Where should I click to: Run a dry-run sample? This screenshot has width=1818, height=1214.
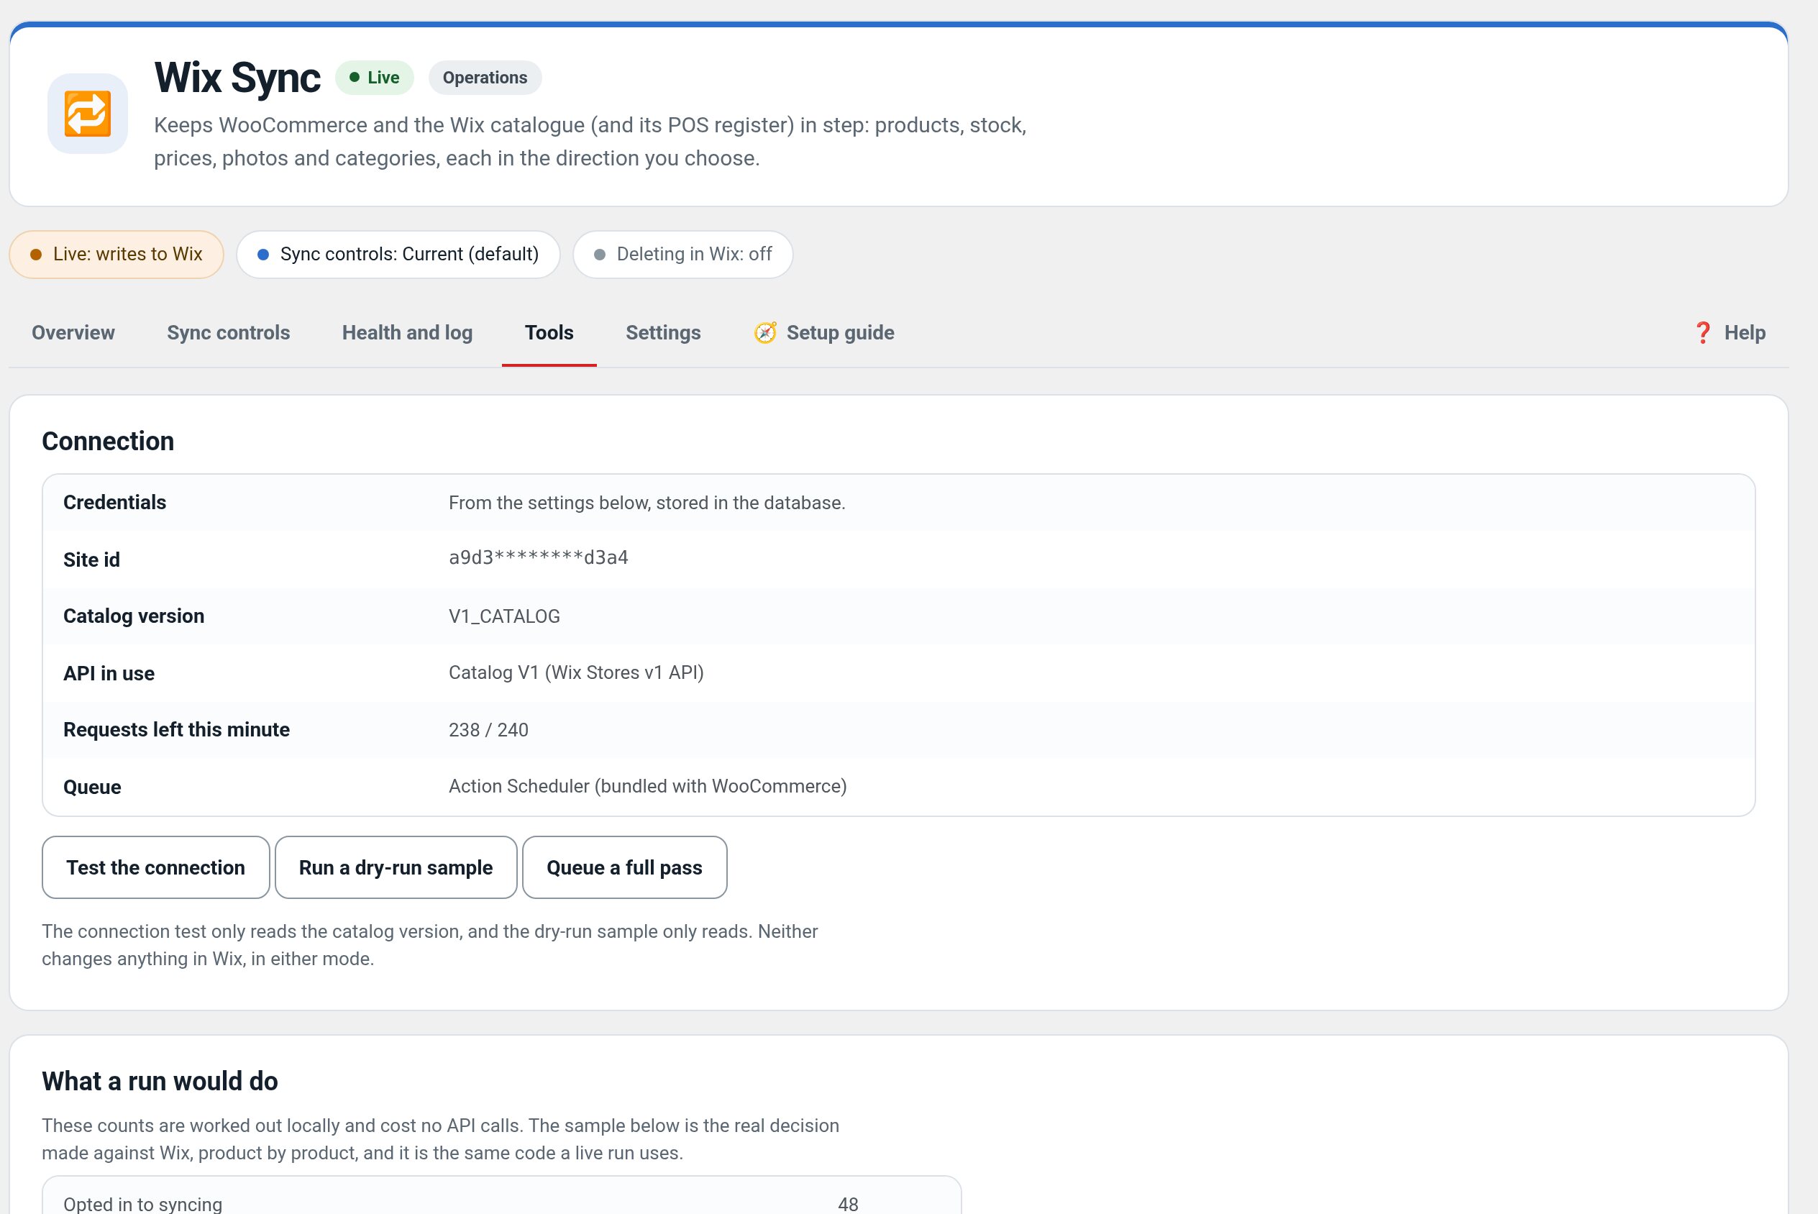(396, 867)
